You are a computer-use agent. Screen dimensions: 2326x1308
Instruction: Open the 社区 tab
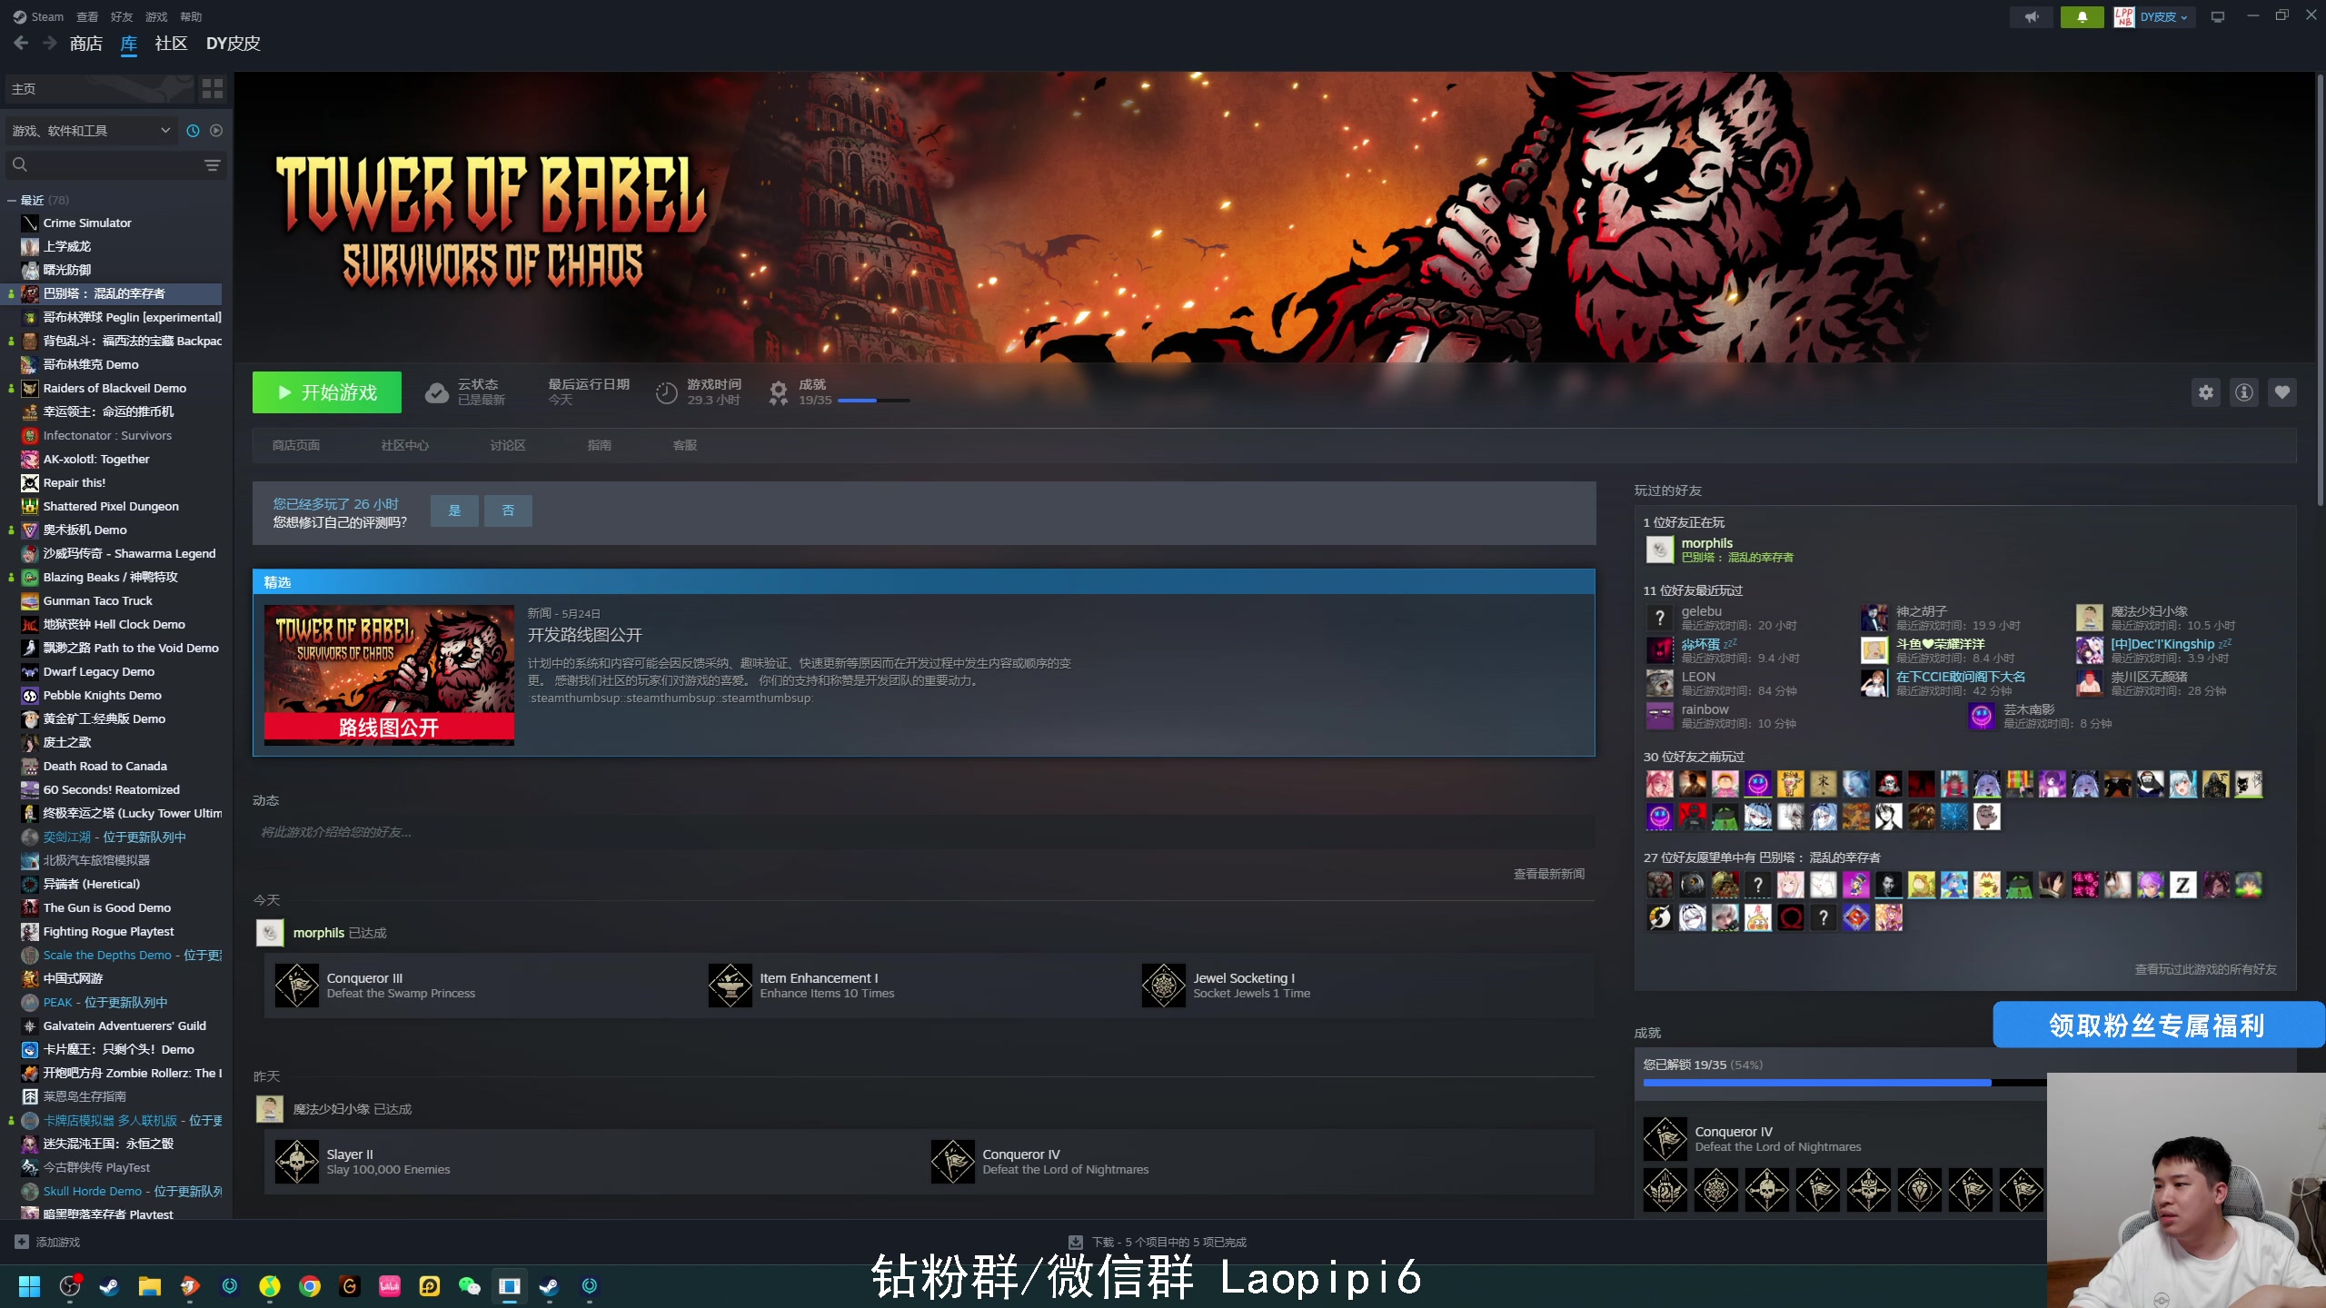click(x=171, y=43)
